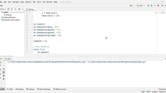Open the Terminal tool window
The image size is (166, 93).
click(x=30, y=89)
